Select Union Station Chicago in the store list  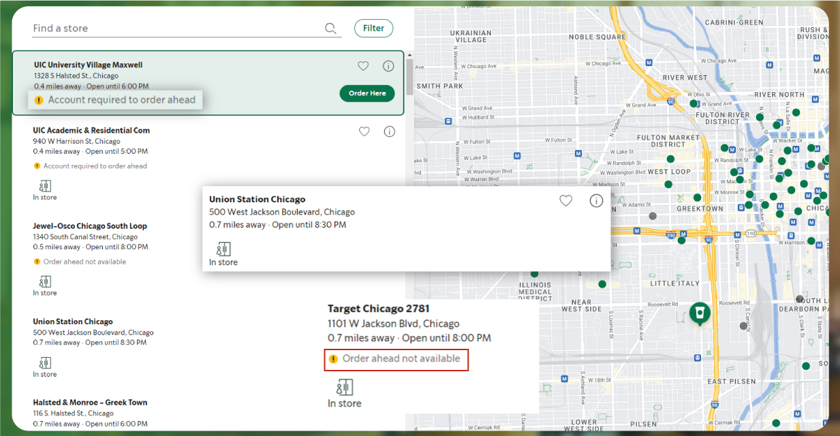click(x=73, y=322)
